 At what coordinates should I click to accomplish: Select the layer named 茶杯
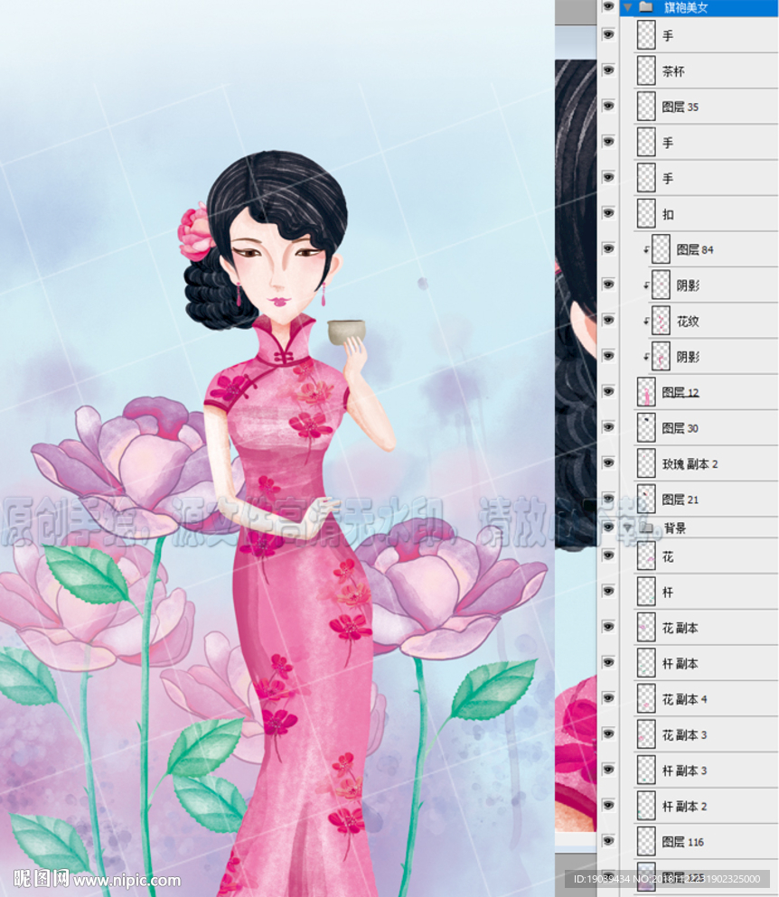tap(673, 71)
